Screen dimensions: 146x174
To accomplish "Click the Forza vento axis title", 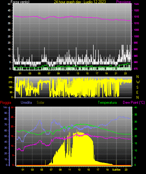I will click(x=20, y=2).
